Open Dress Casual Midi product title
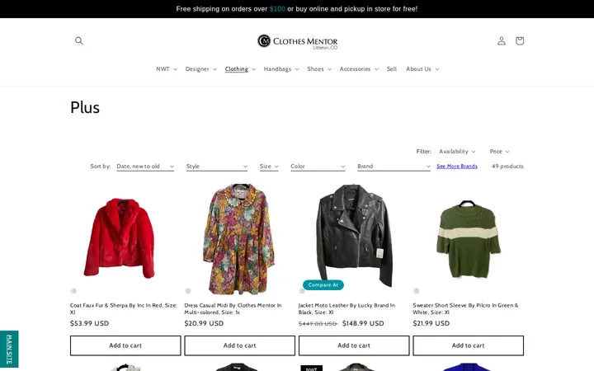594x371 pixels. [233, 308]
